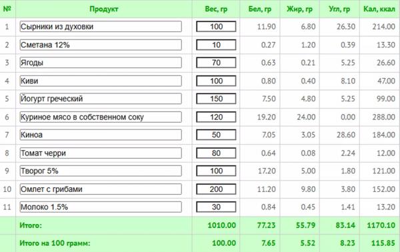400x252 pixels.
Task: Select fat value 24.00 for Куриное мясо
Action: click(x=306, y=117)
